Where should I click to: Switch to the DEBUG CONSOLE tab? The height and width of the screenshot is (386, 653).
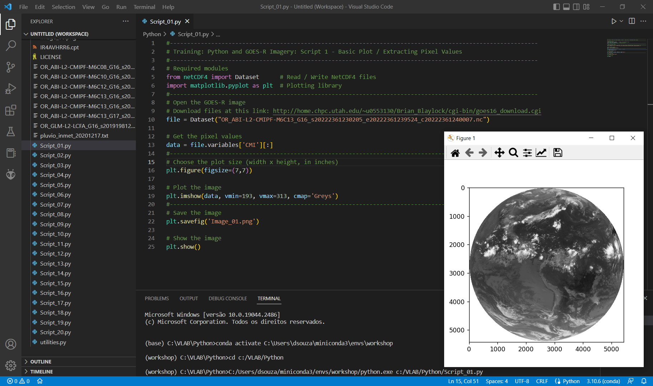coord(228,298)
